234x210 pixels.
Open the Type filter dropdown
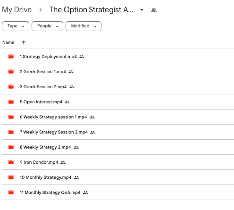(16, 26)
